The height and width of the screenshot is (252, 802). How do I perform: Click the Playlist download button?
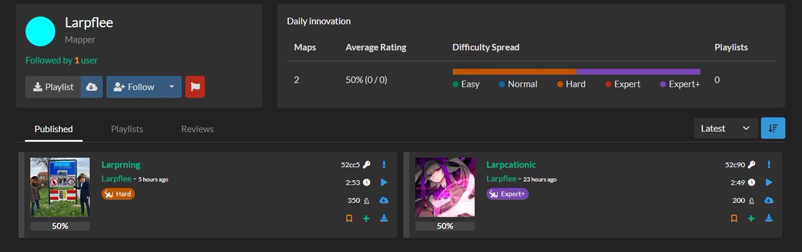tap(53, 87)
